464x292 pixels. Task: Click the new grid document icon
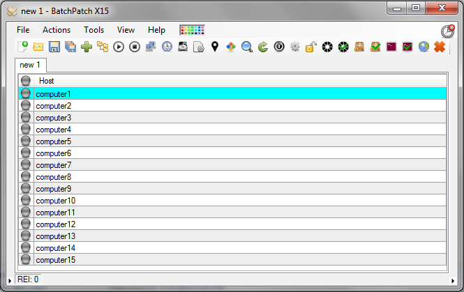coord(23,47)
